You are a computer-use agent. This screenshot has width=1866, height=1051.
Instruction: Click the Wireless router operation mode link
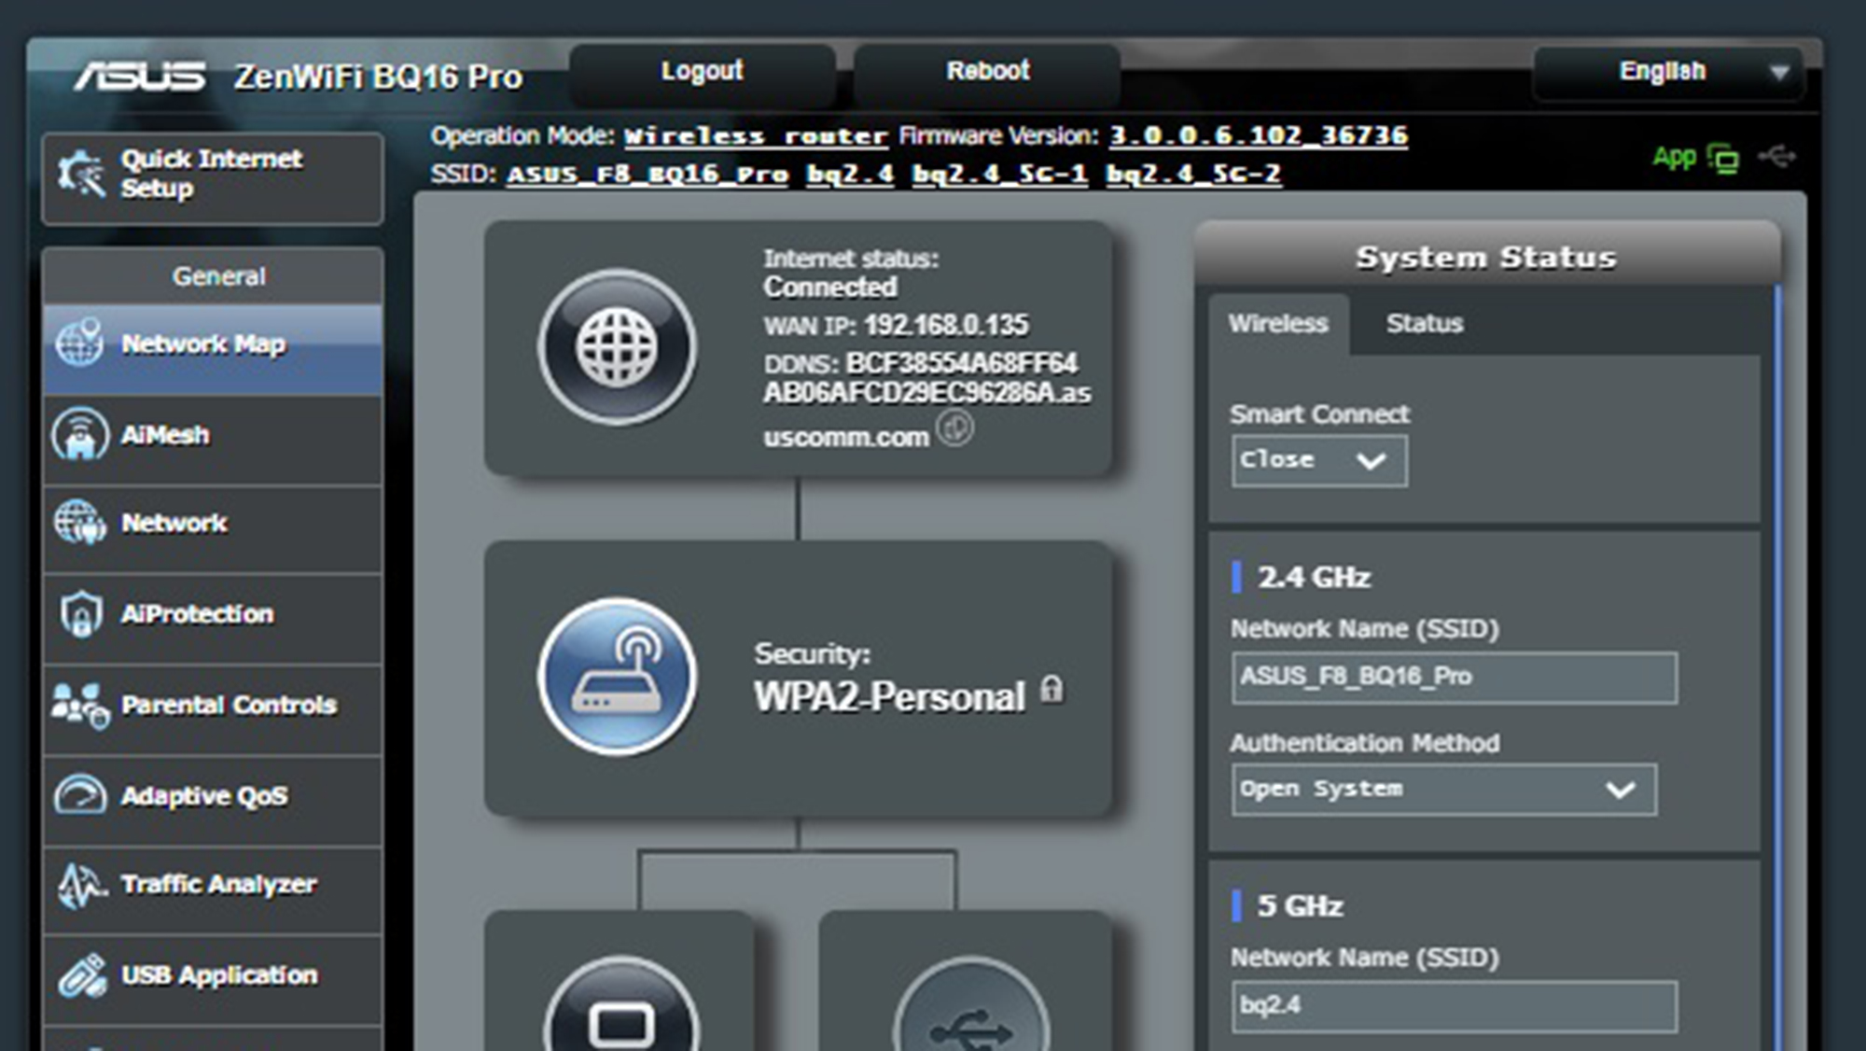pos(756,136)
